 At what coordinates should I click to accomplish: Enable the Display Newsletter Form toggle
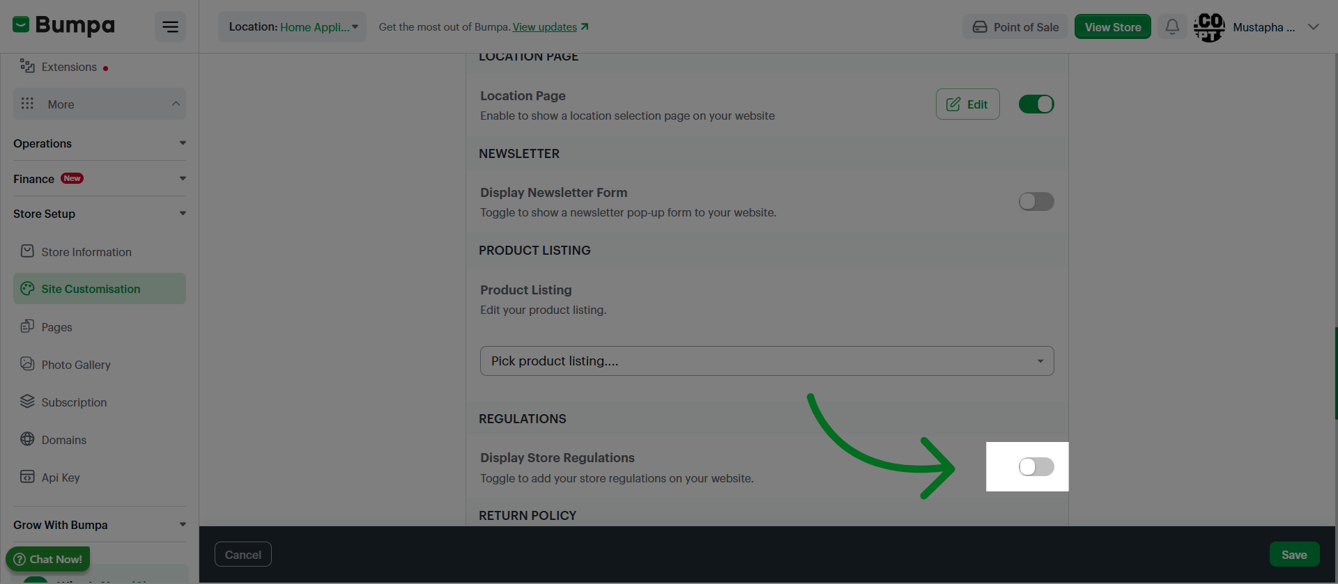1036,202
